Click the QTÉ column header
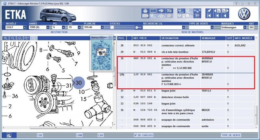Image resolution: width=260 pixels, height=140 pixels. (230, 38)
